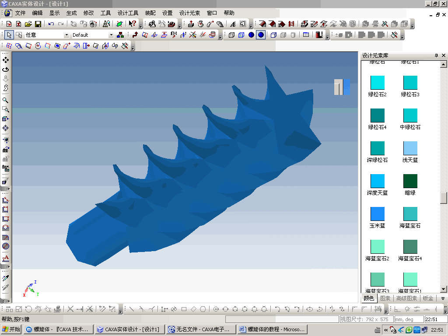This screenshot has height=336, width=448.
Task: Click the 2D line drawing tool
Action: click(131, 309)
